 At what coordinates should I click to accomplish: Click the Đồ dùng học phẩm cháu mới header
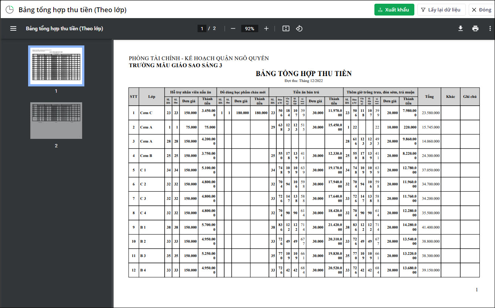coord(243,92)
